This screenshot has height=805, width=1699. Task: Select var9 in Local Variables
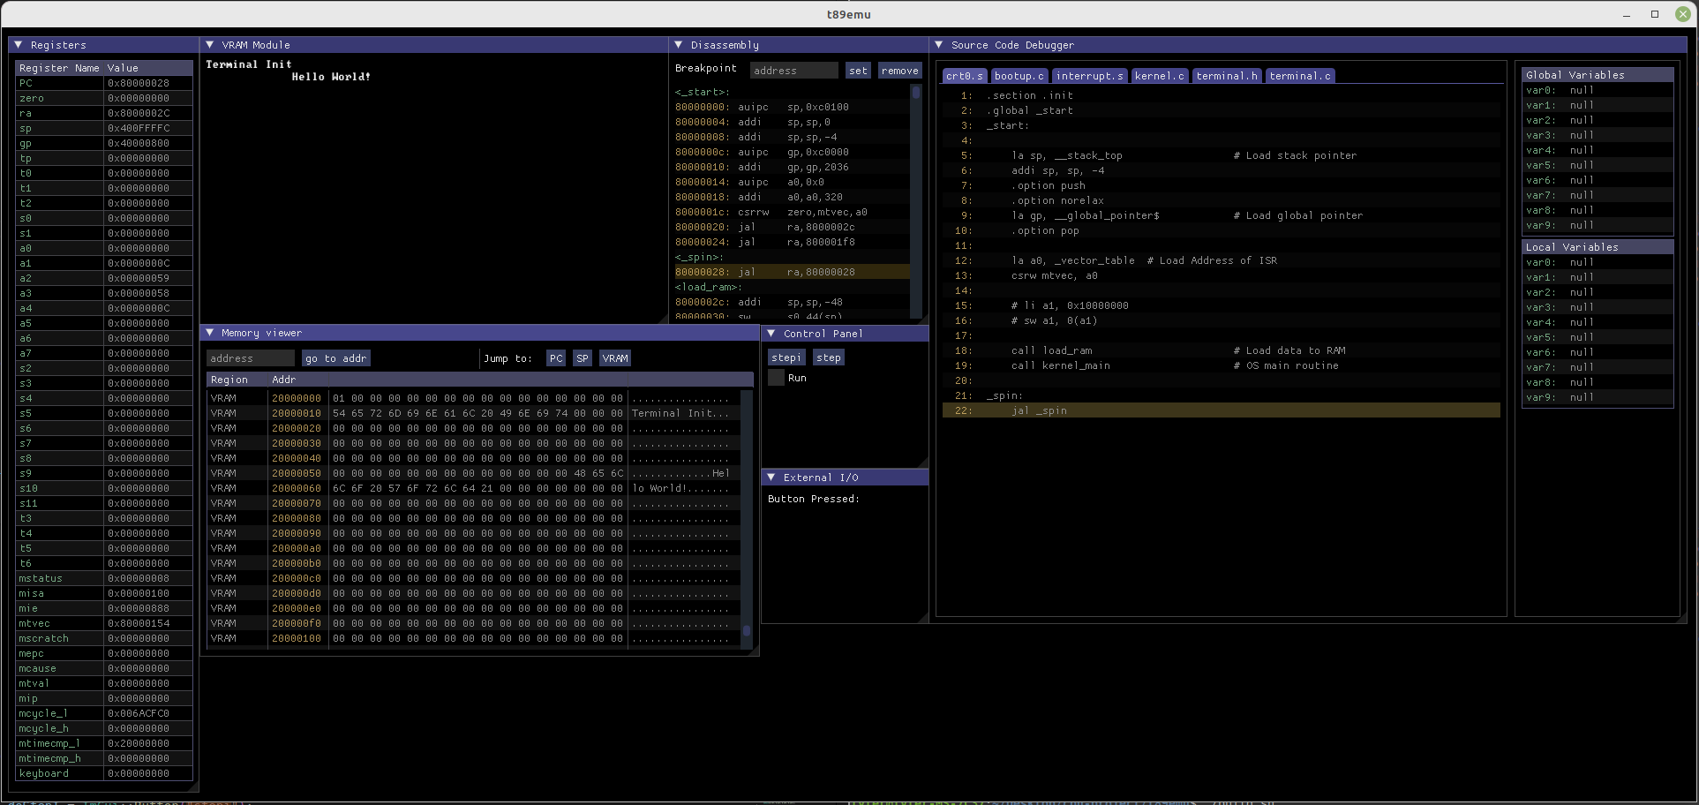1598,397
